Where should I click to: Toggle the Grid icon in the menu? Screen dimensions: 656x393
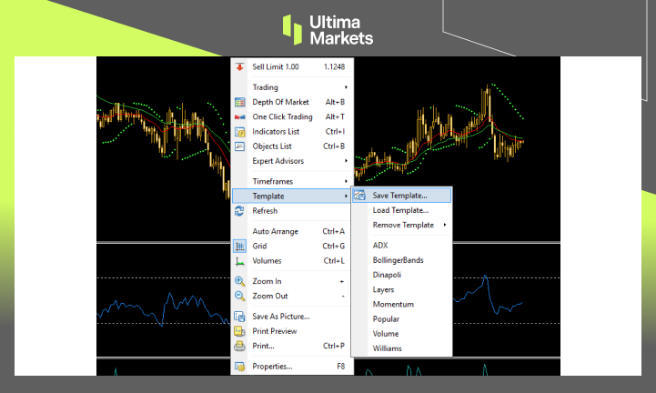click(x=239, y=247)
